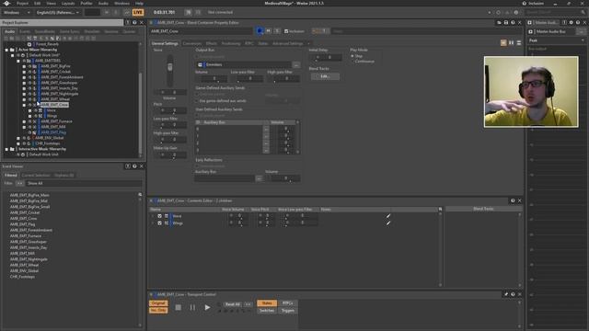589x331 pixels.
Task: Edit notes for the Wings row
Action: (x=388, y=223)
